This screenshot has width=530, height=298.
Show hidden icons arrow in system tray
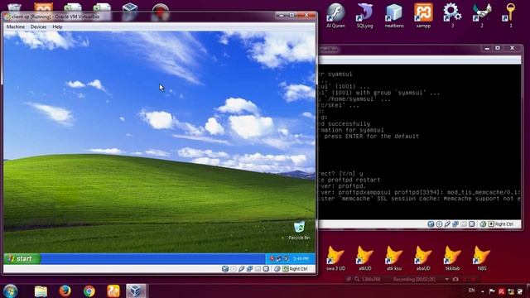click(x=482, y=291)
